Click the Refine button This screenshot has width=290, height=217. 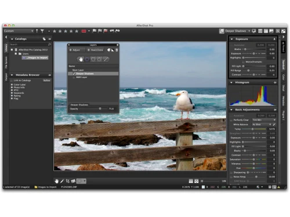[47, 80]
